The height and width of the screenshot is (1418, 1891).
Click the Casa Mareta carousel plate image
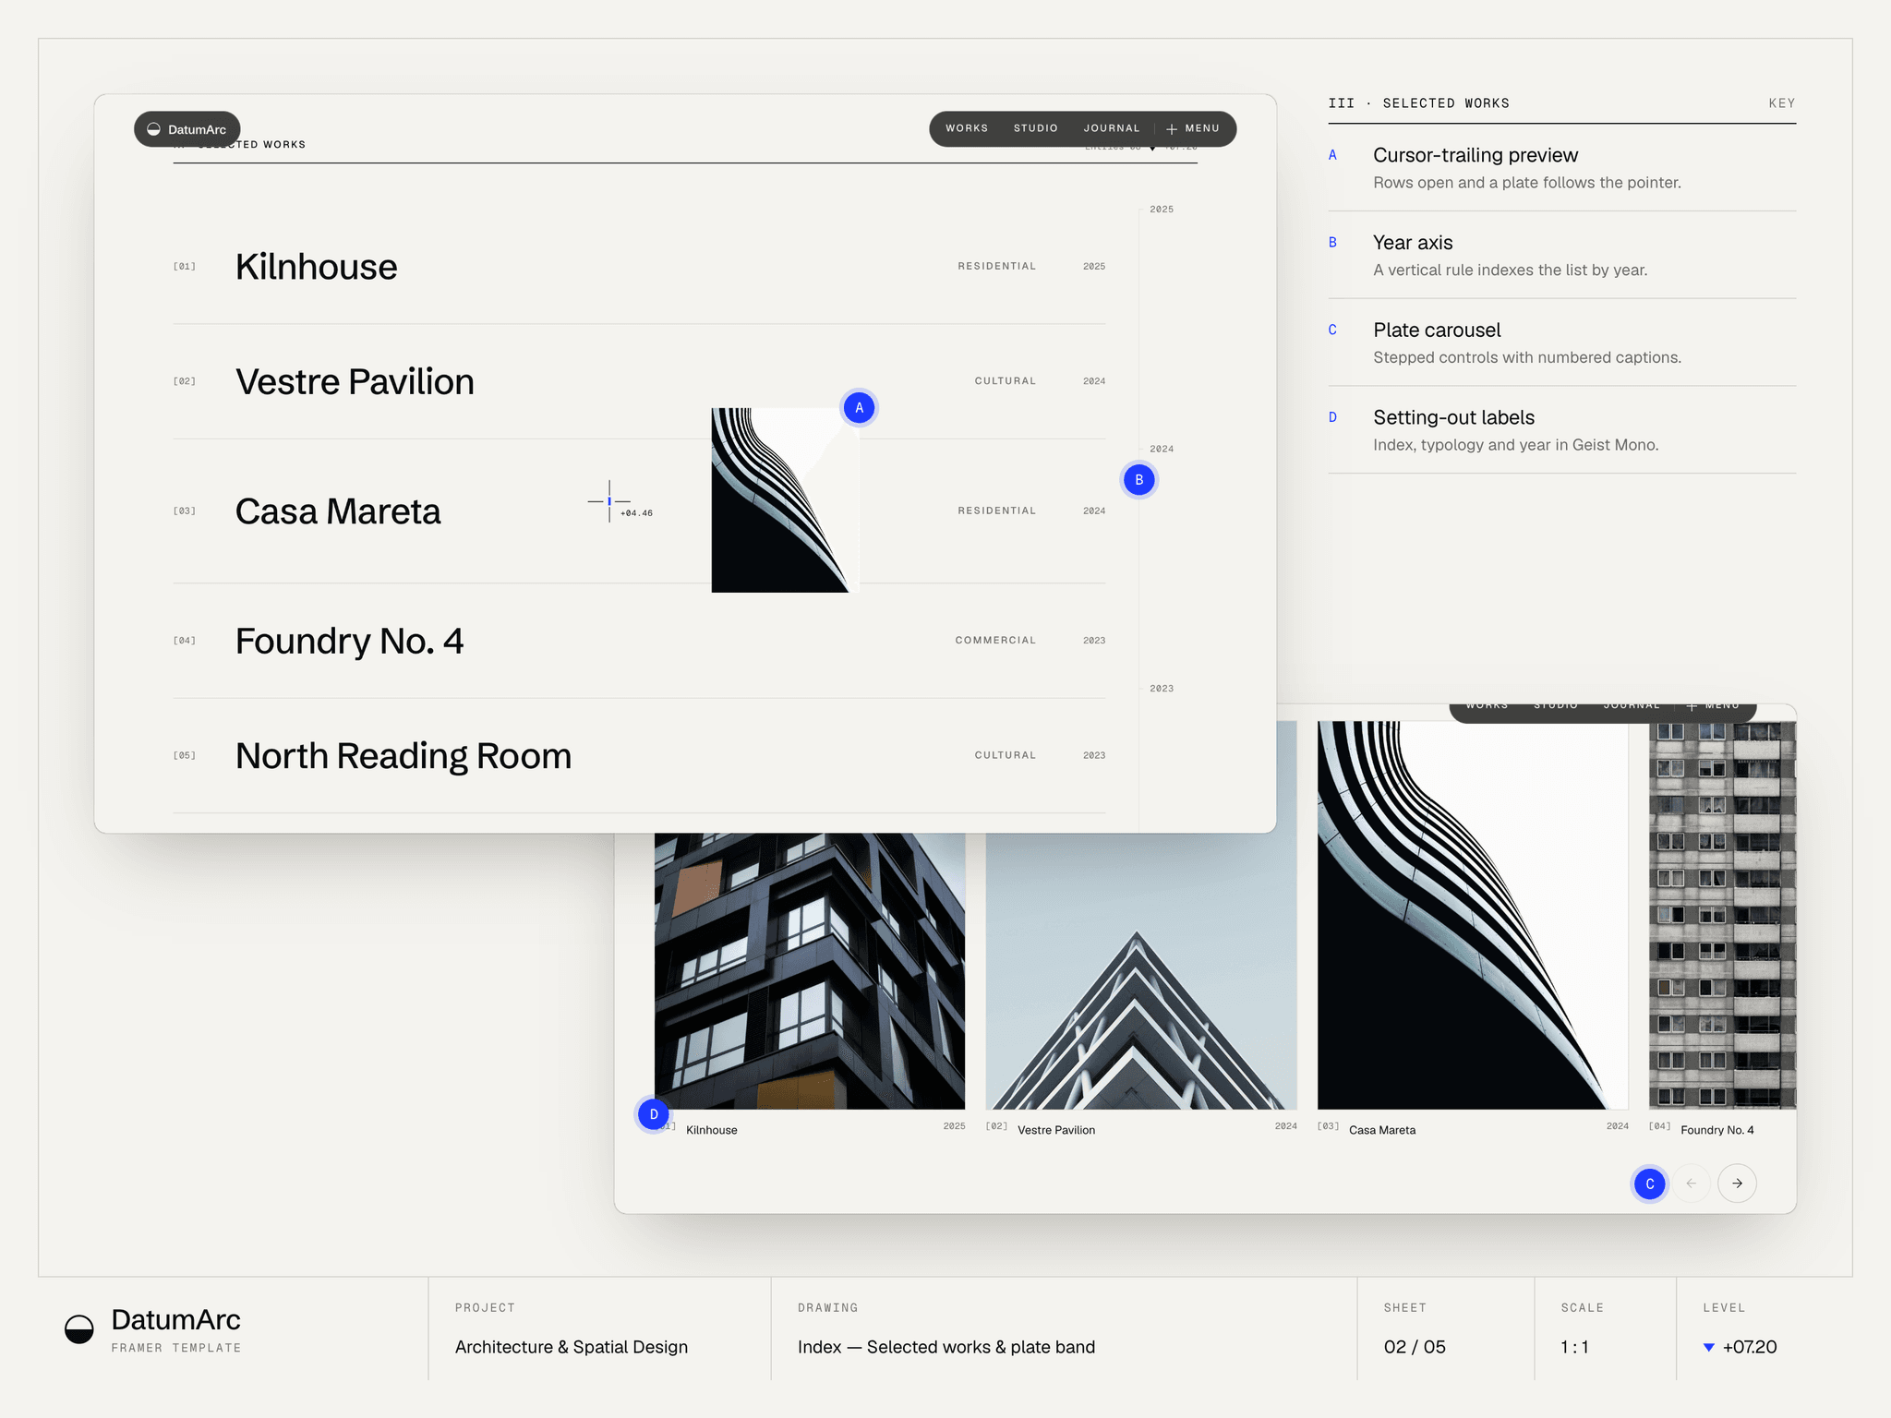click(x=1473, y=915)
